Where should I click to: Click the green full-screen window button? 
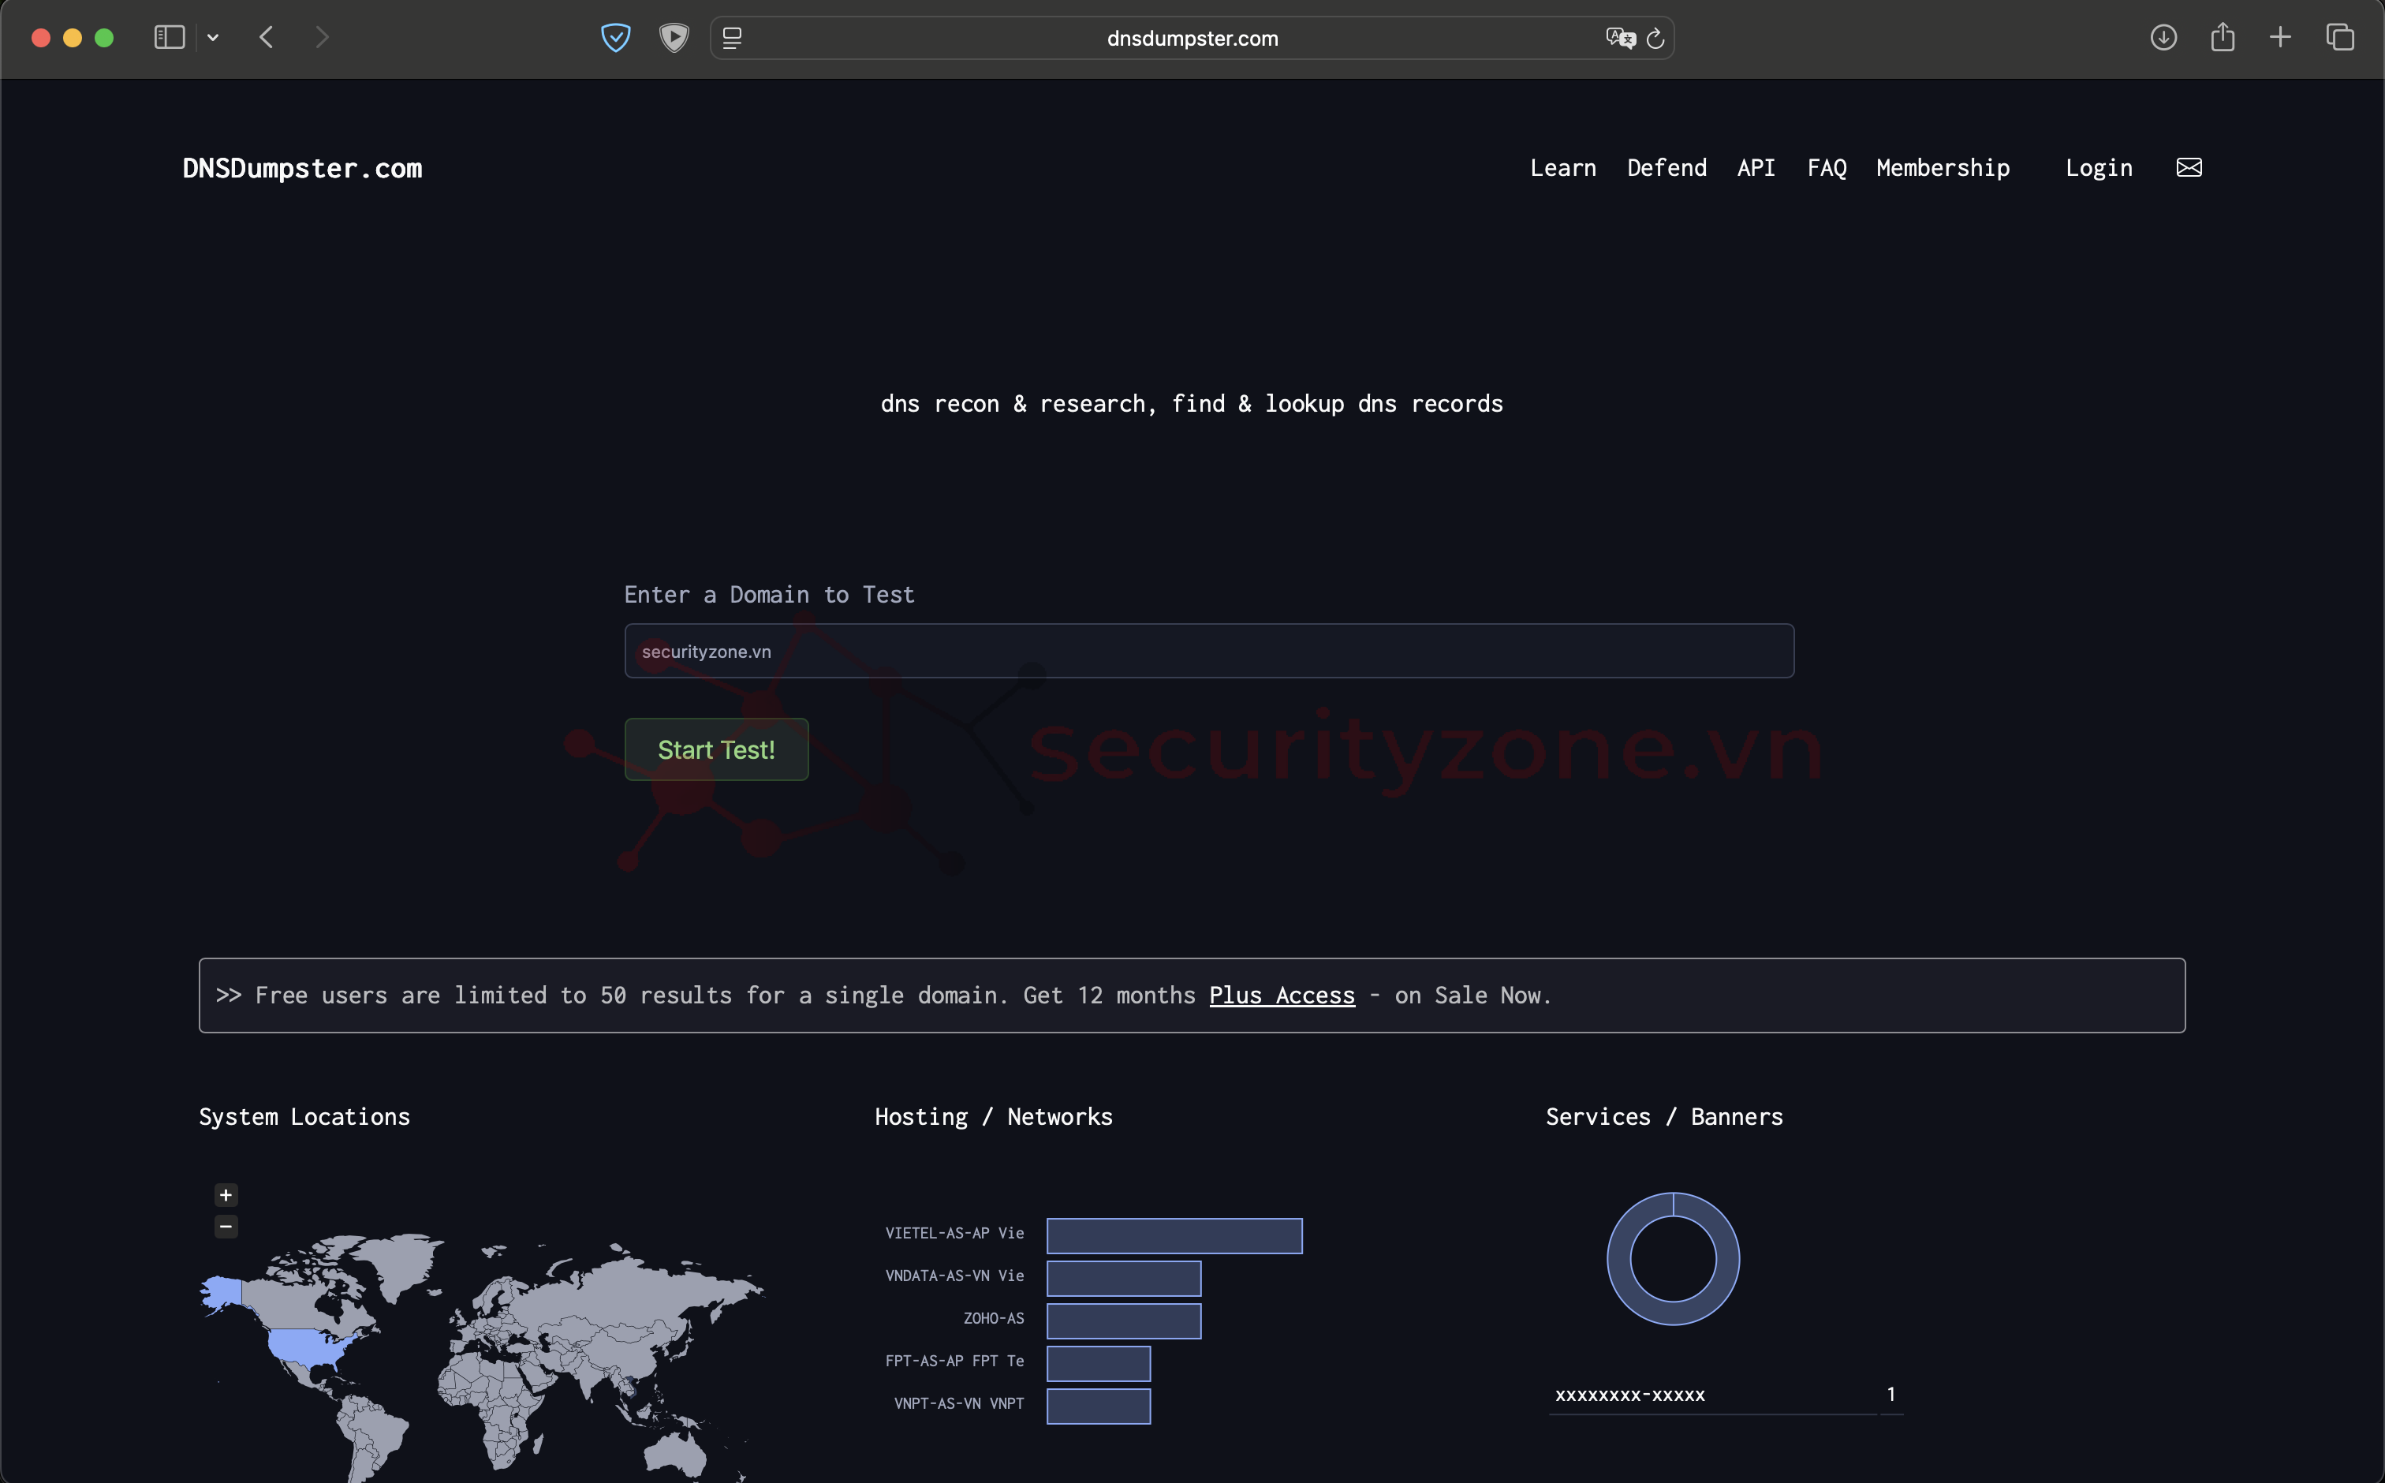(x=104, y=38)
